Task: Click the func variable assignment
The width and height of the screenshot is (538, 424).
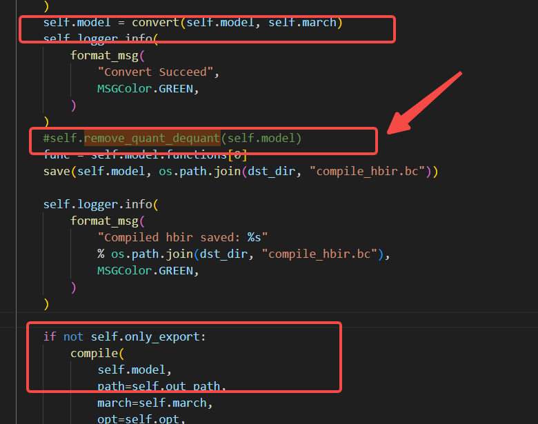Action: pos(57,154)
